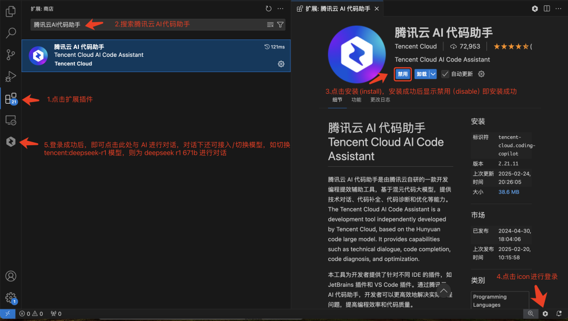
Task: Open the Manage gear in activity bar
Action: (11, 298)
